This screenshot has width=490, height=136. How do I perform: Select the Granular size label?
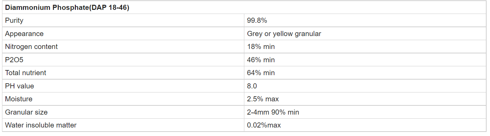point(26,112)
